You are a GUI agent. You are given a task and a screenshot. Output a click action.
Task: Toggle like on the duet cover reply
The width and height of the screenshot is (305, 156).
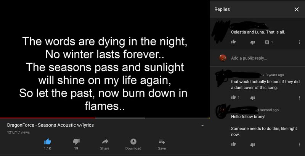click(x=233, y=98)
